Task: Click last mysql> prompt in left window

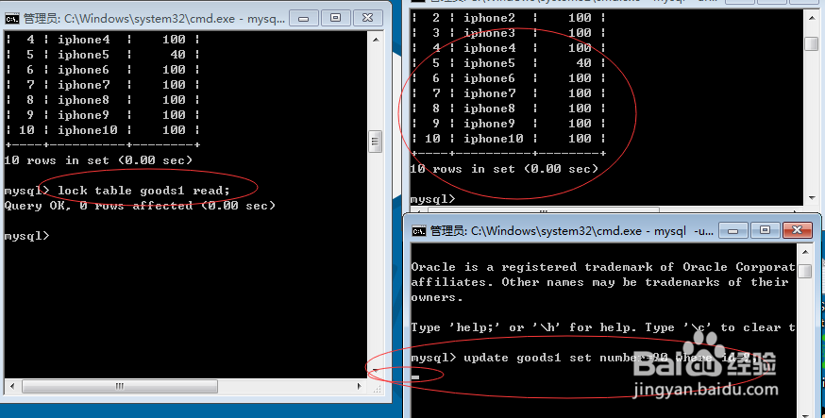Action: pyautogui.click(x=26, y=236)
